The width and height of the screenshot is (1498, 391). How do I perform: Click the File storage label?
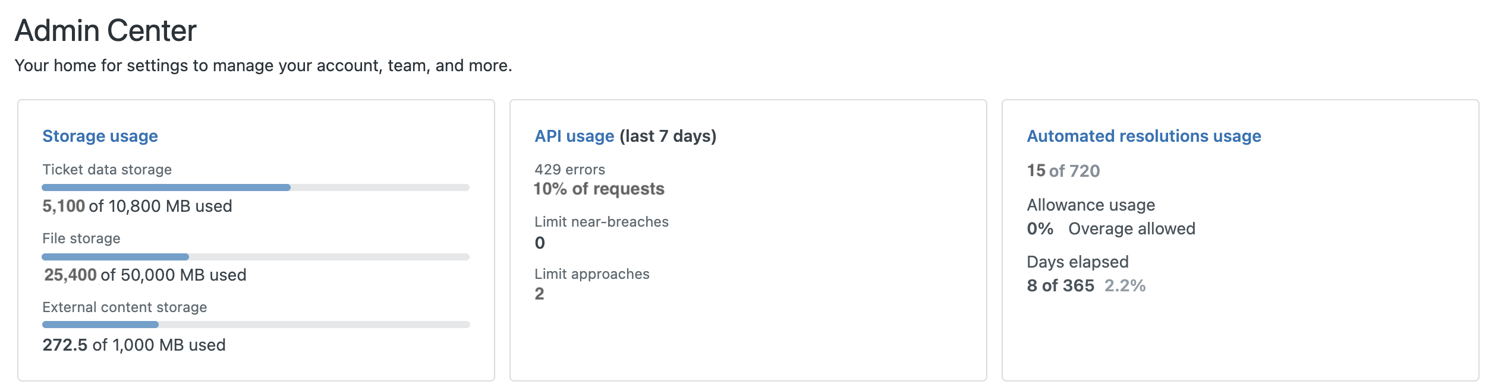[81, 239]
